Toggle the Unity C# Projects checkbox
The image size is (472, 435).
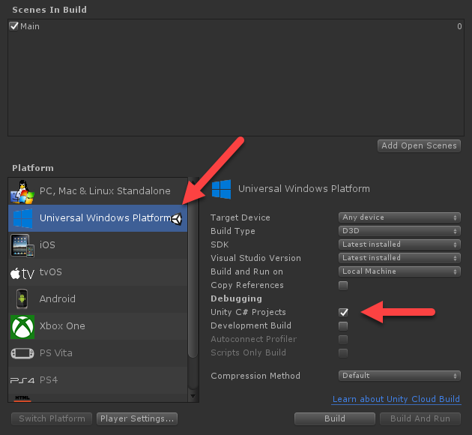[343, 313]
